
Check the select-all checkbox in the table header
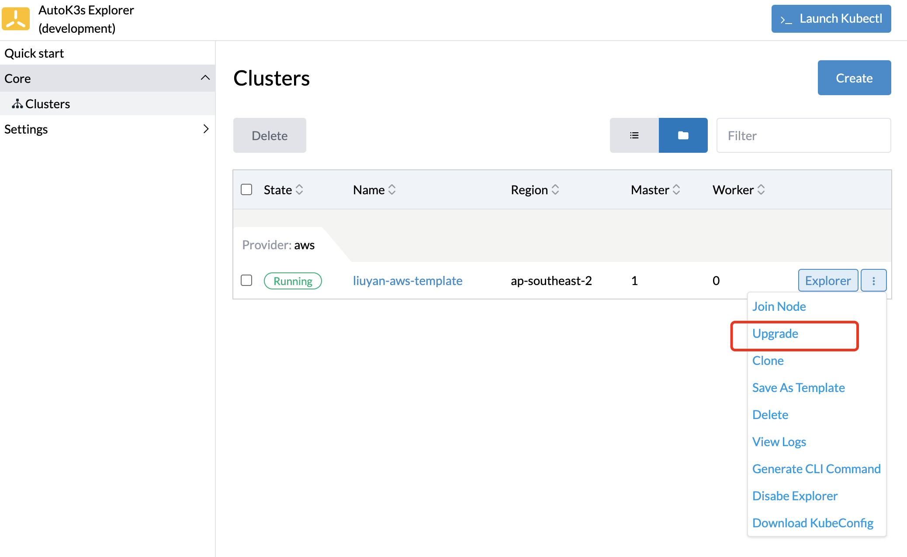point(246,189)
